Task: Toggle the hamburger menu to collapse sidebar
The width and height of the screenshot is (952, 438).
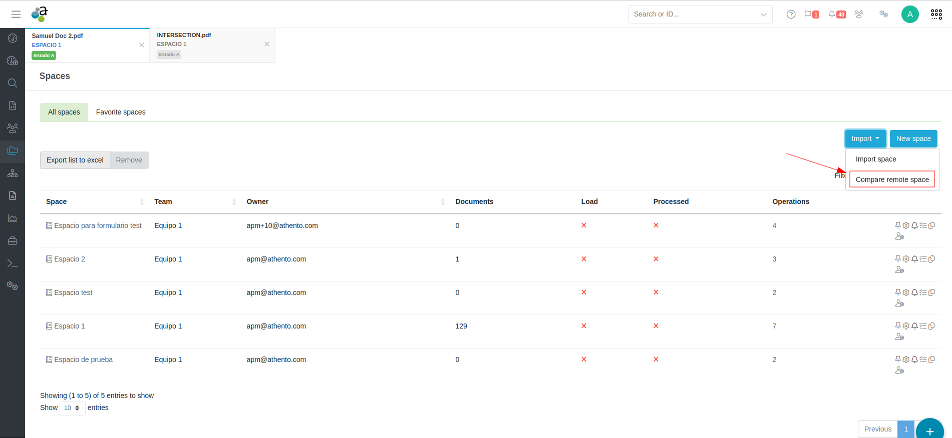Action: coord(16,14)
